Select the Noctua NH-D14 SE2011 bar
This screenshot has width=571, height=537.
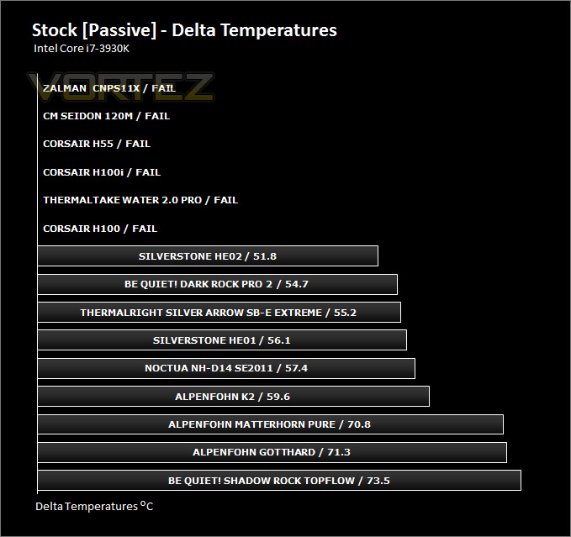pos(226,368)
